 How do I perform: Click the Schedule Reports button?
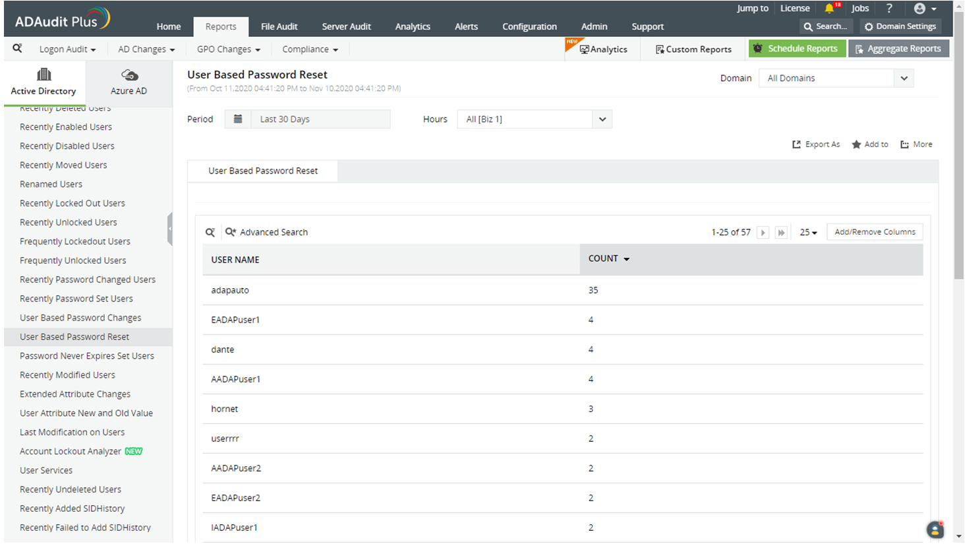coord(797,48)
